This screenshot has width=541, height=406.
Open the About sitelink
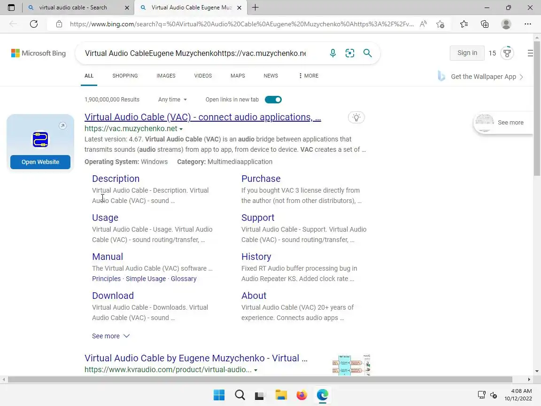[254, 296]
